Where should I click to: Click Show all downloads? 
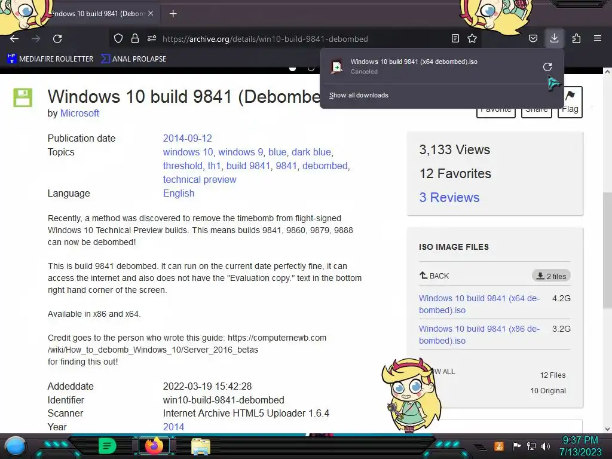(x=359, y=95)
